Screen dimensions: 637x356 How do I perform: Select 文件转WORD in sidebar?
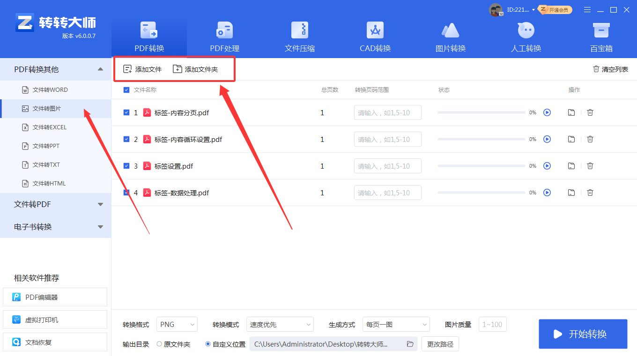pyautogui.click(x=56, y=90)
